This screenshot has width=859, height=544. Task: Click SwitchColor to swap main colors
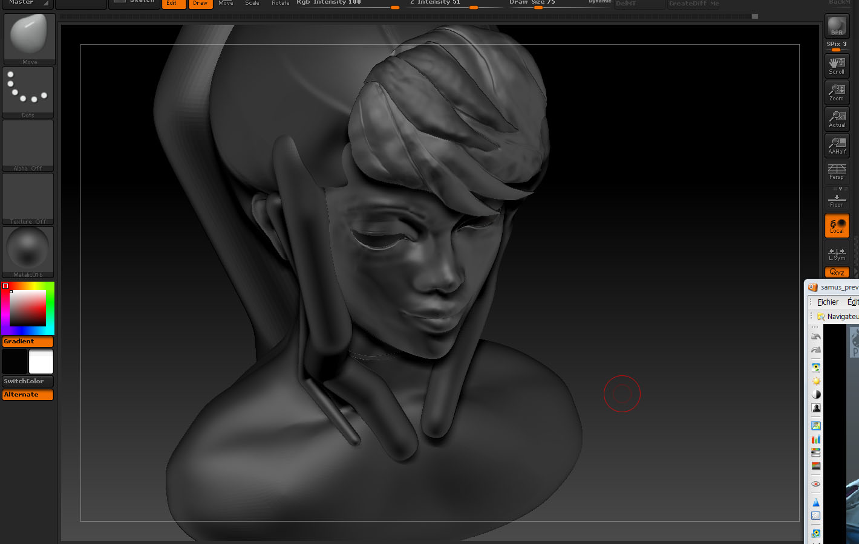(27, 381)
